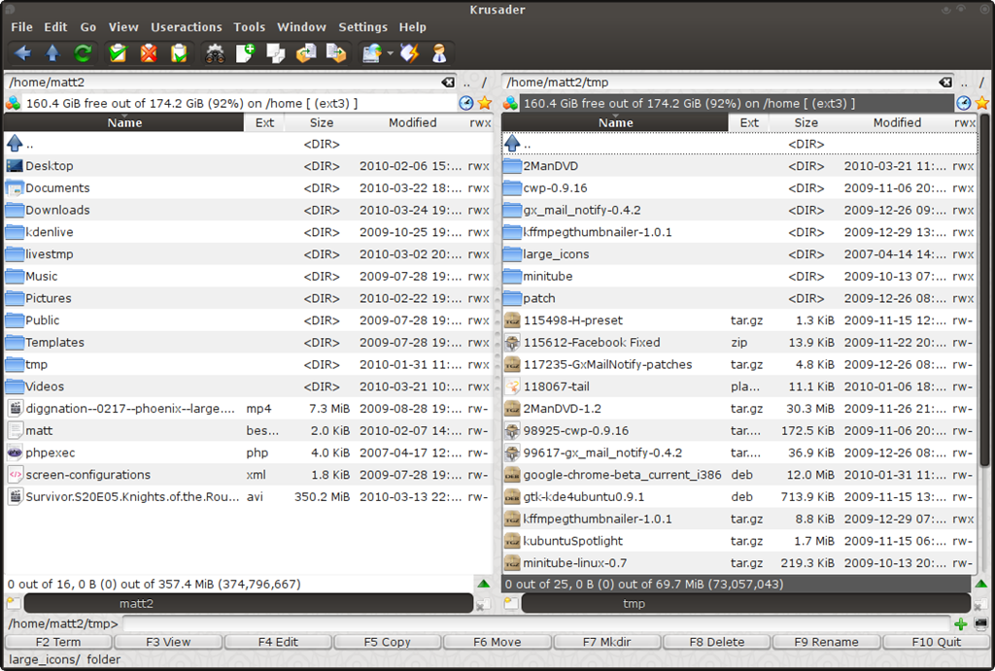Open media list icon of left panel
Image resolution: width=995 pixels, height=671 pixels.
pyautogui.click(x=13, y=103)
